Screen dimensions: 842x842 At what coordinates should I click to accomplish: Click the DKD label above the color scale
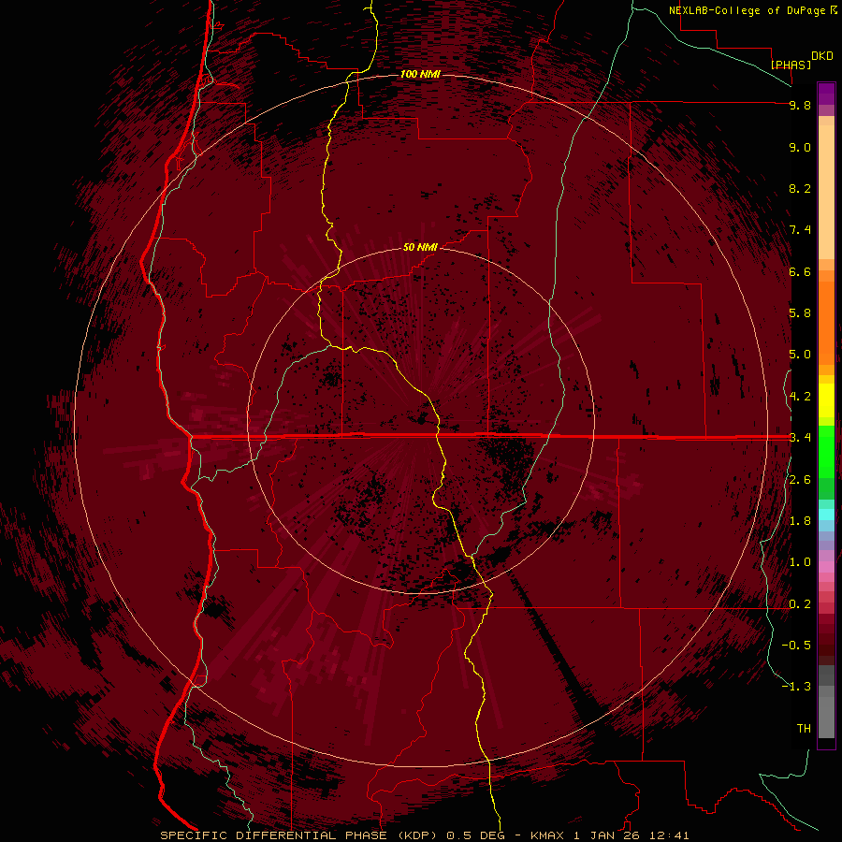[x=822, y=56]
